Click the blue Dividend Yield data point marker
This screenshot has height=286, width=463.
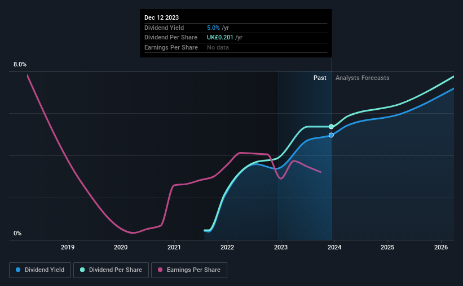click(331, 135)
